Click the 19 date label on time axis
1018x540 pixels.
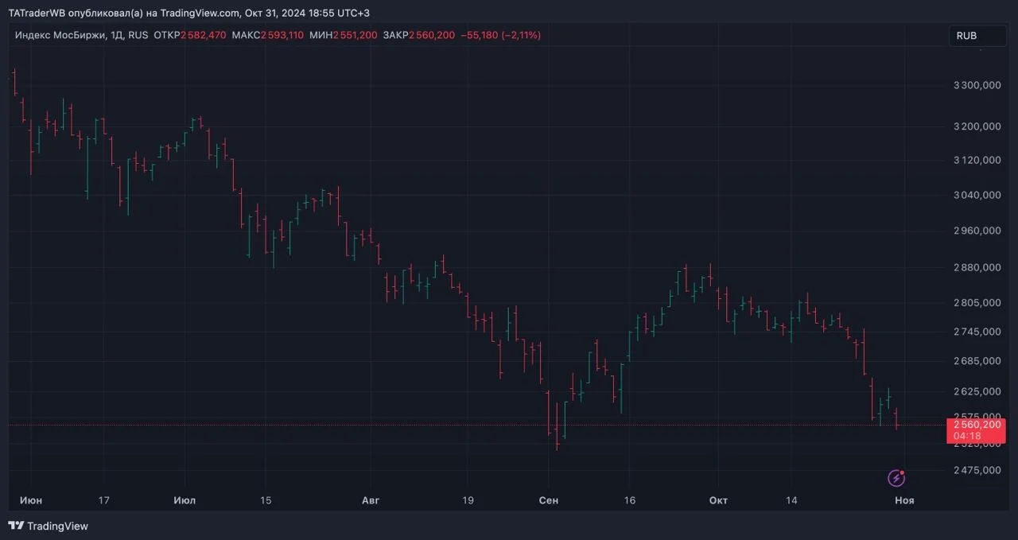click(x=468, y=500)
